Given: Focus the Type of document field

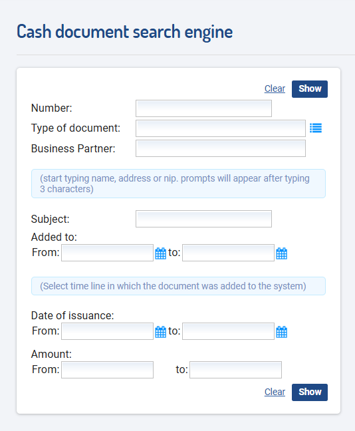Looking at the screenshot, I should tap(221, 128).
